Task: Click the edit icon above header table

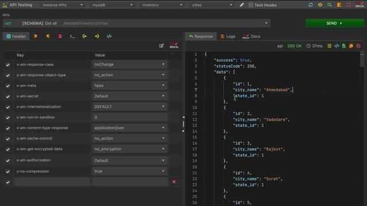Action: pos(162,46)
